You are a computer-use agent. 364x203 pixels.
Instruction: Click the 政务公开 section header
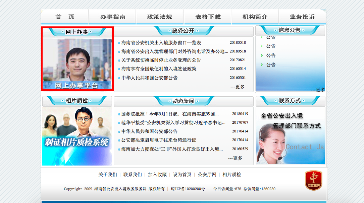[184, 31]
